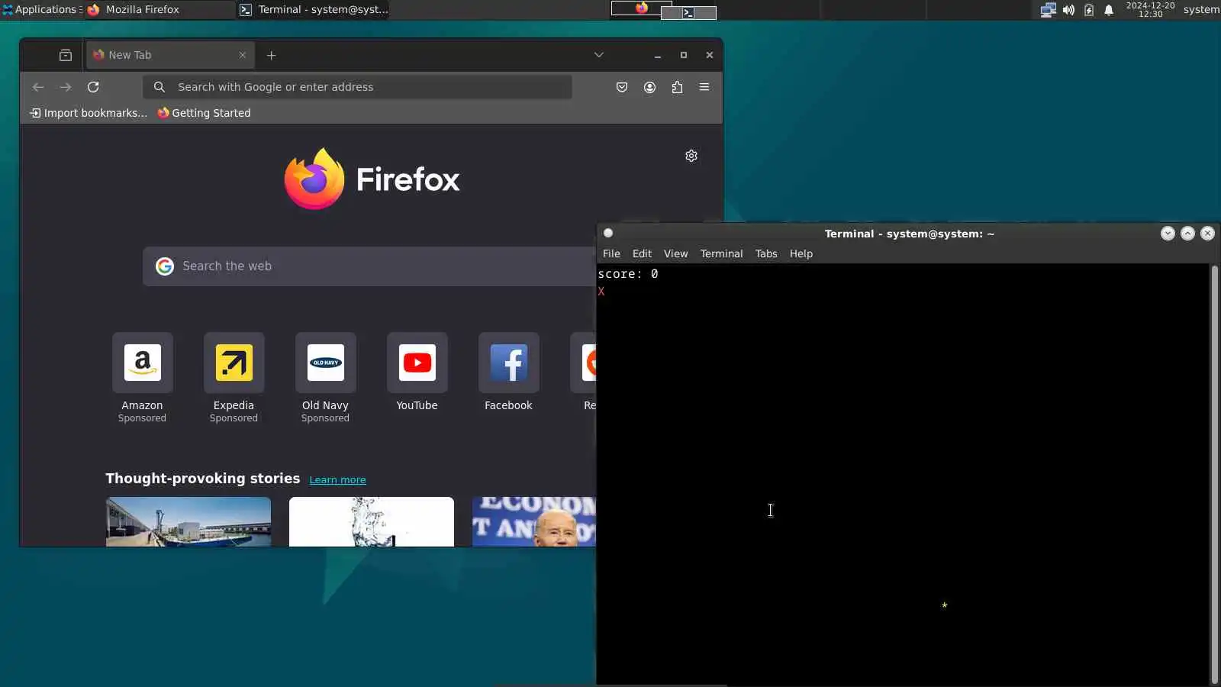Open the harbor building story thumbnail
This screenshot has height=687, width=1221.
tap(188, 522)
